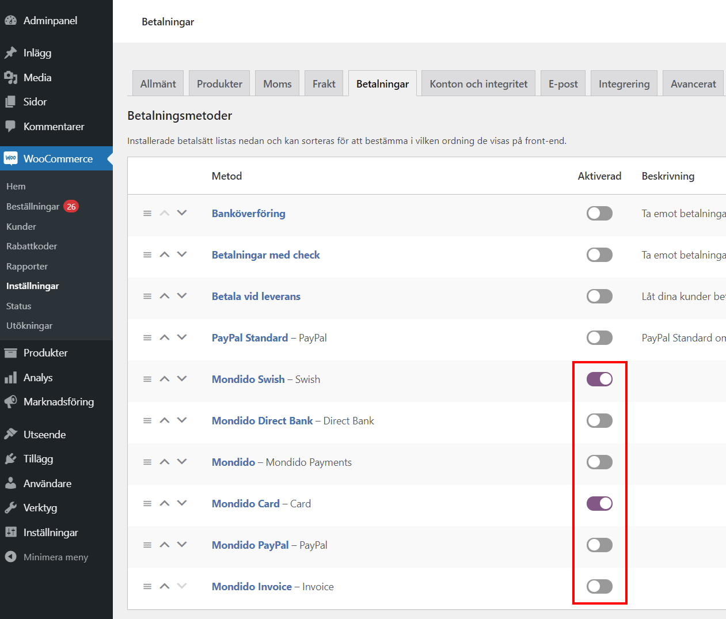Open Status in WooCommerce submenu
Viewport: 726px width, 619px height.
point(19,306)
